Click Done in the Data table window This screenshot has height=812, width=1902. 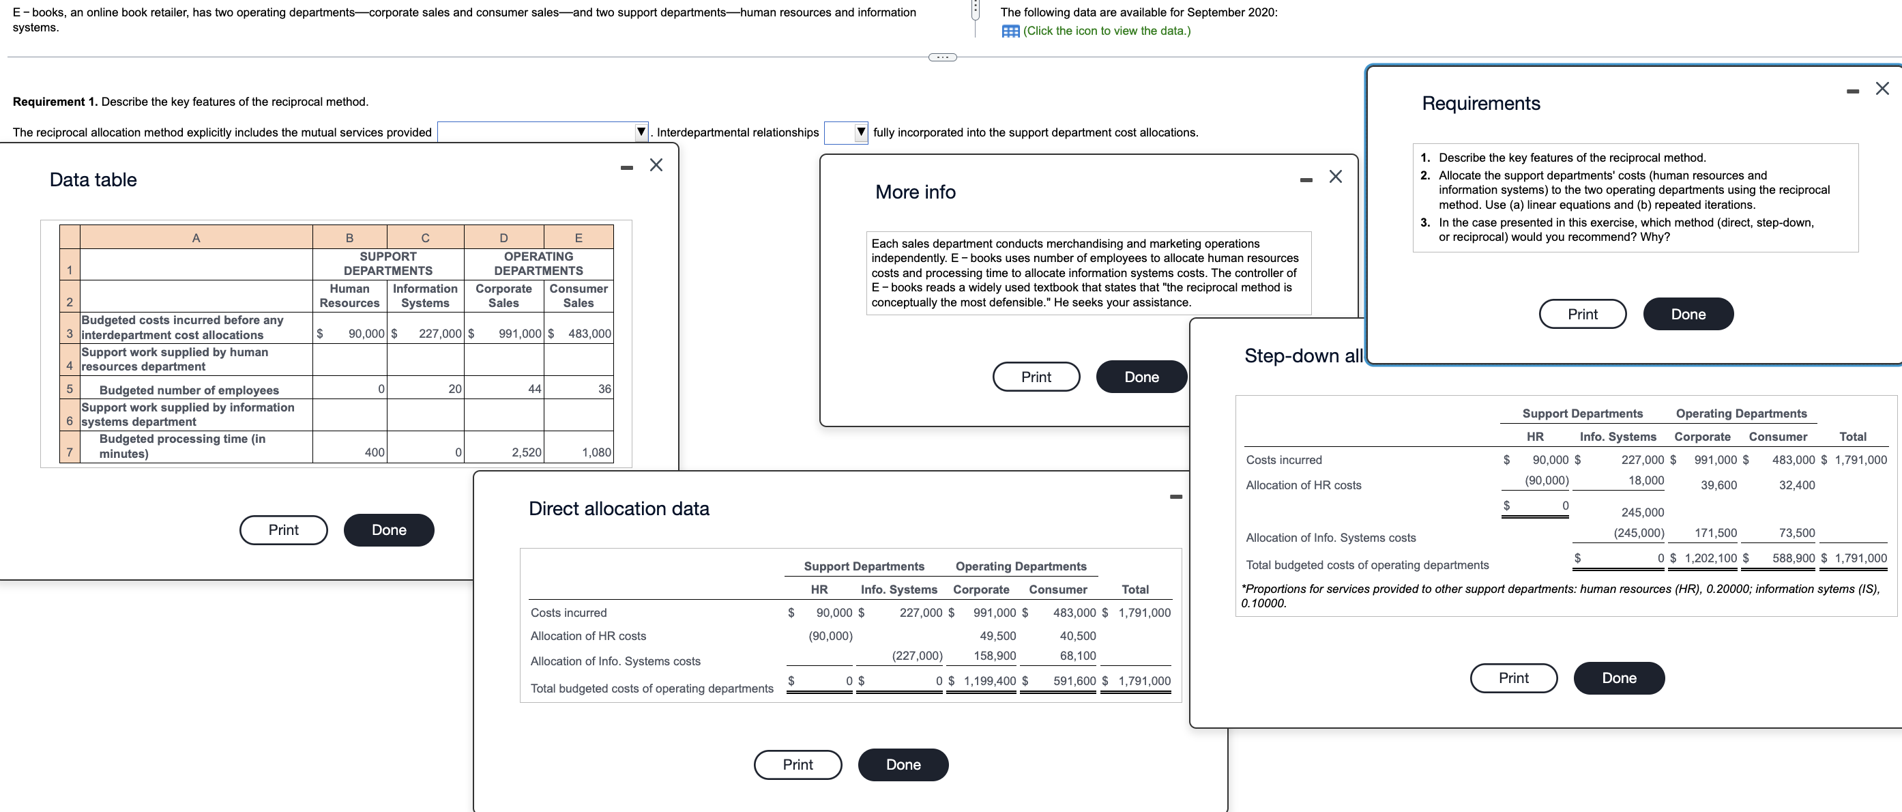(388, 530)
